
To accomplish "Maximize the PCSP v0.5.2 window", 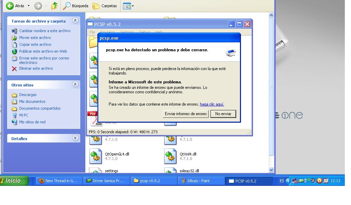I will point(239,24).
